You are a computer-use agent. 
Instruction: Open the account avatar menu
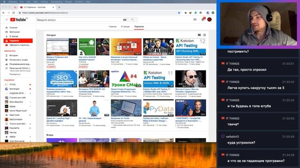pyautogui.click(x=210, y=20)
